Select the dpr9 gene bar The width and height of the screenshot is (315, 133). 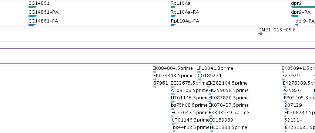coord(303,7)
